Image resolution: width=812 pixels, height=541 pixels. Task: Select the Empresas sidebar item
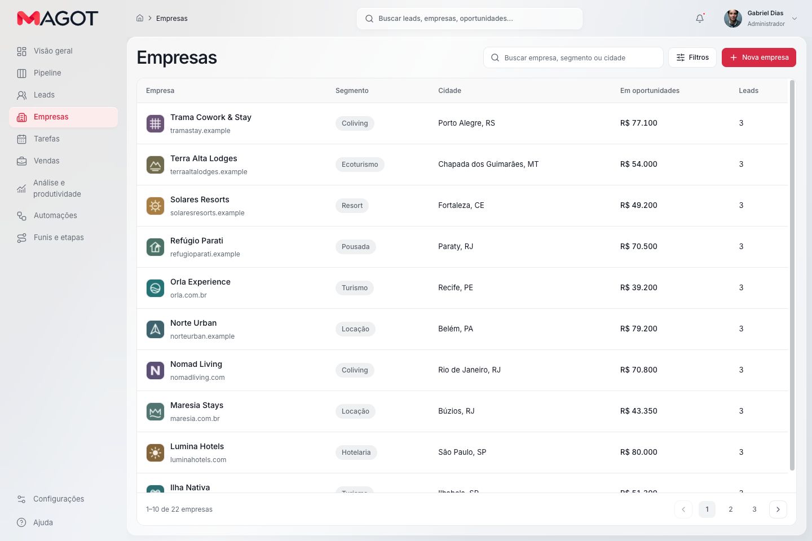pyautogui.click(x=63, y=117)
